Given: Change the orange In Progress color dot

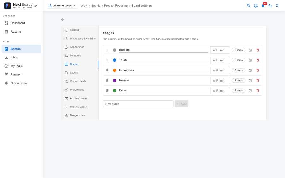Looking at the screenshot, I should click(115, 71).
